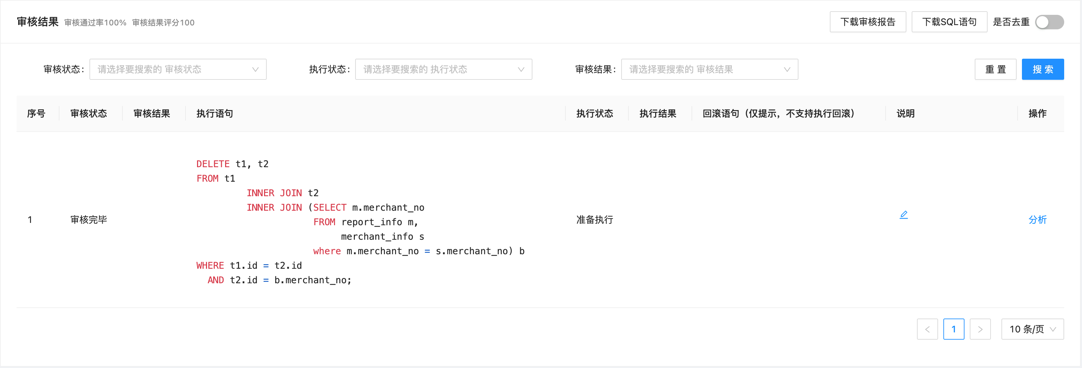Turn off the deduplication toggle if enabled
Viewport: 1082px width, 368px height.
[x=1049, y=22]
